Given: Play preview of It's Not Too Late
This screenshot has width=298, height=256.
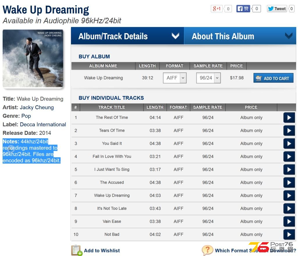Looking at the screenshot, I should (x=289, y=209).
